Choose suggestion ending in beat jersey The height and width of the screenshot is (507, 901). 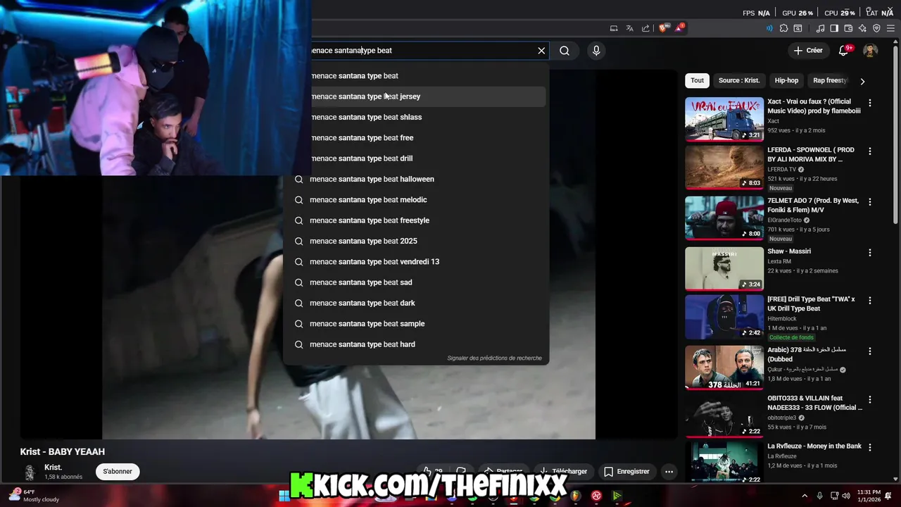click(415, 96)
